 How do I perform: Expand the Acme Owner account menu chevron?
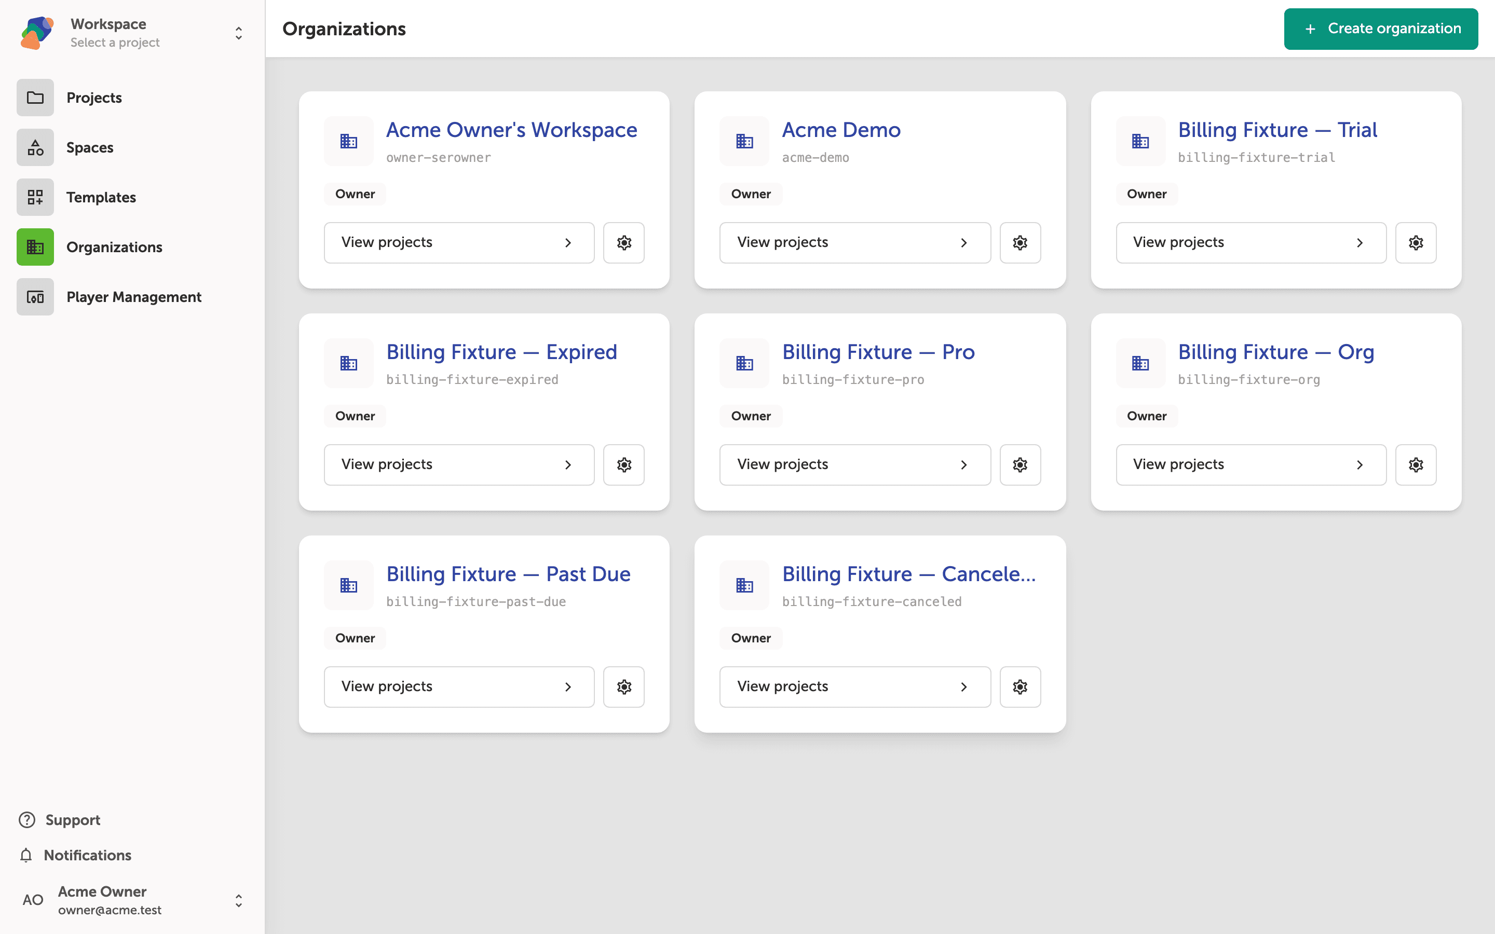click(238, 901)
